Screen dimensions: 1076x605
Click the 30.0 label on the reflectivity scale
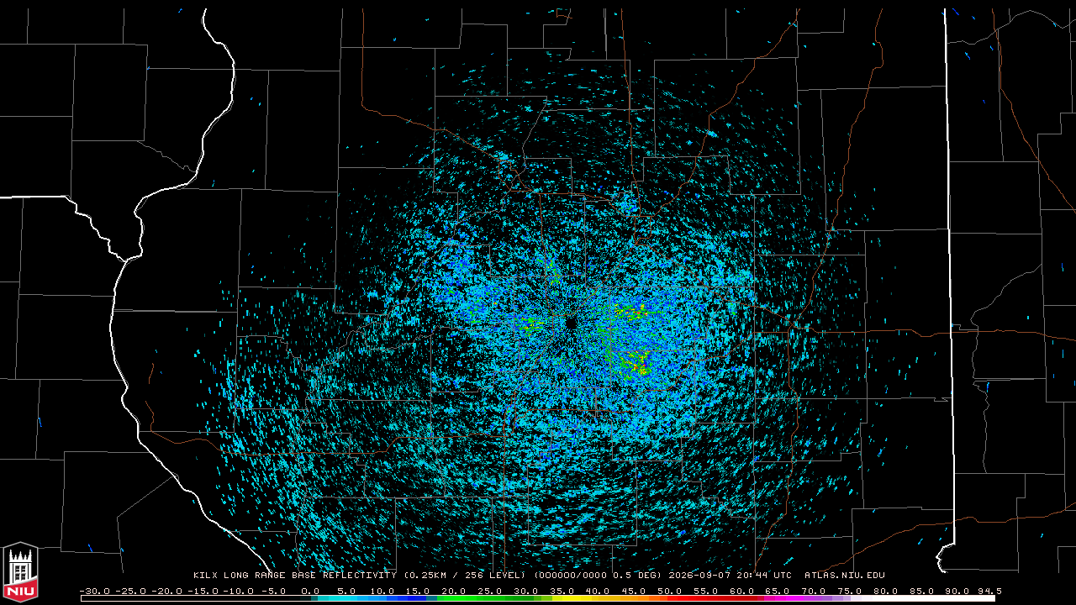[526, 591]
